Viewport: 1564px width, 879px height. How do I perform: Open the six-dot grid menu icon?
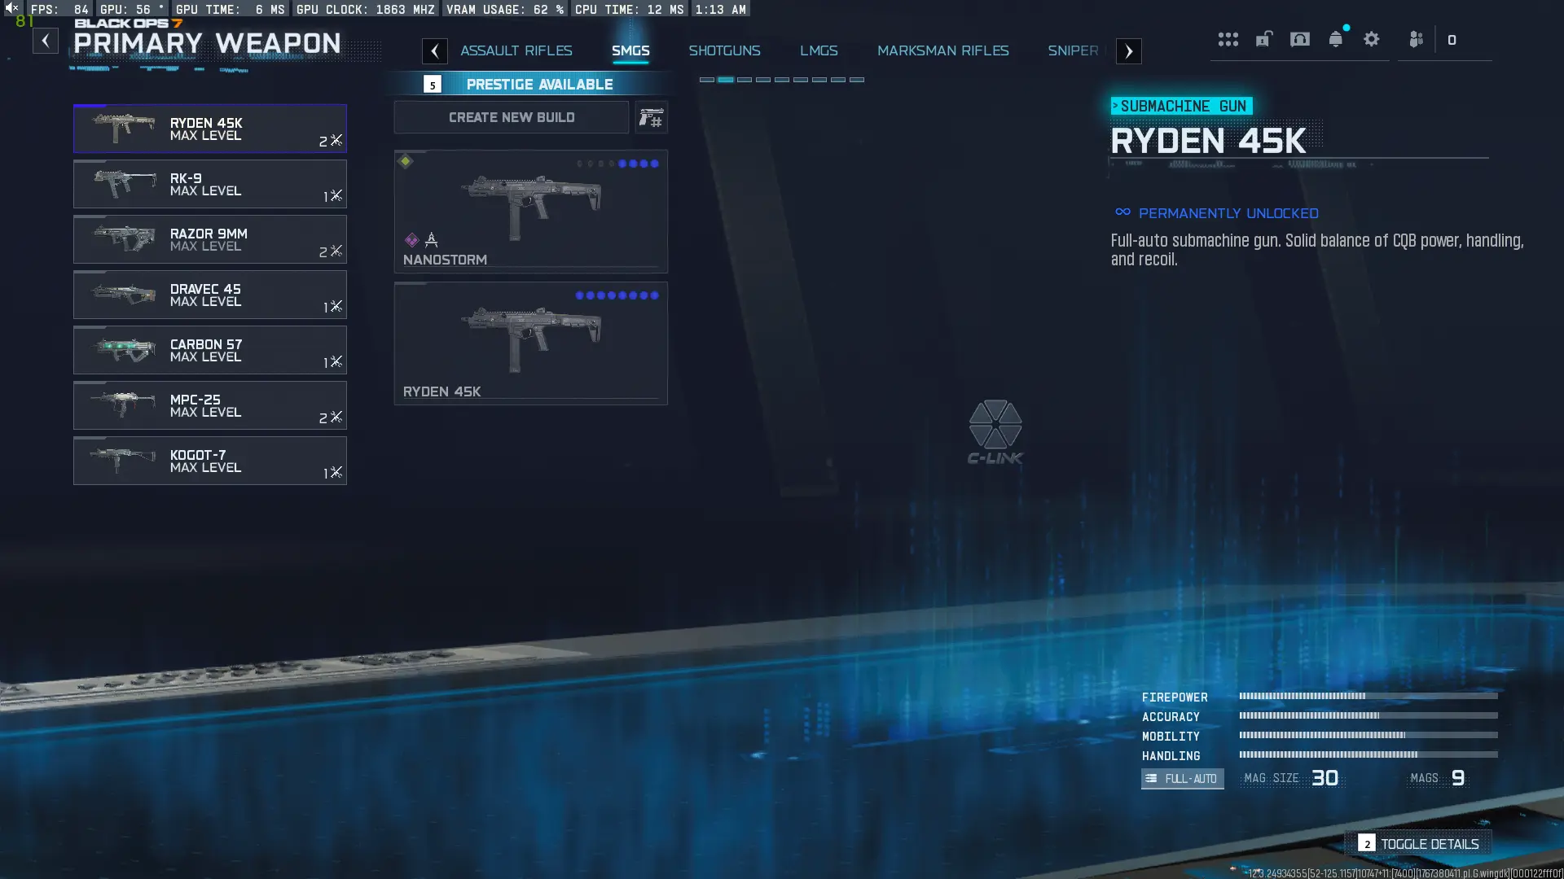click(x=1228, y=39)
